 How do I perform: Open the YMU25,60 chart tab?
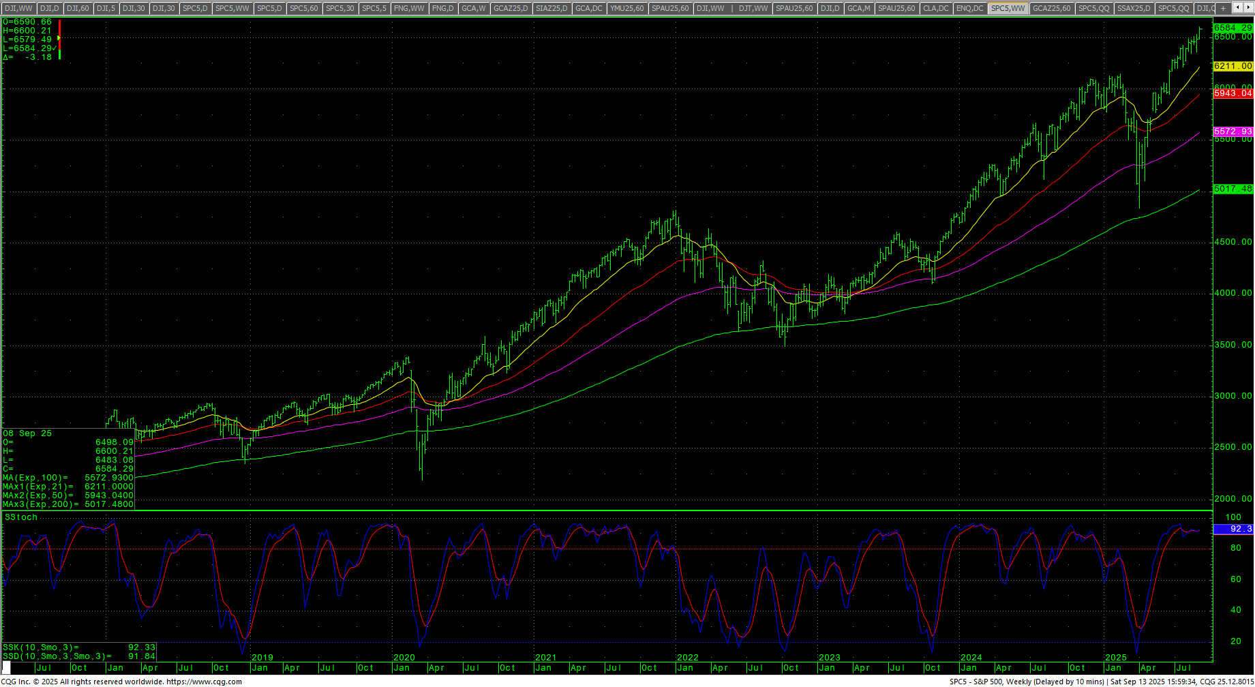coord(626,8)
